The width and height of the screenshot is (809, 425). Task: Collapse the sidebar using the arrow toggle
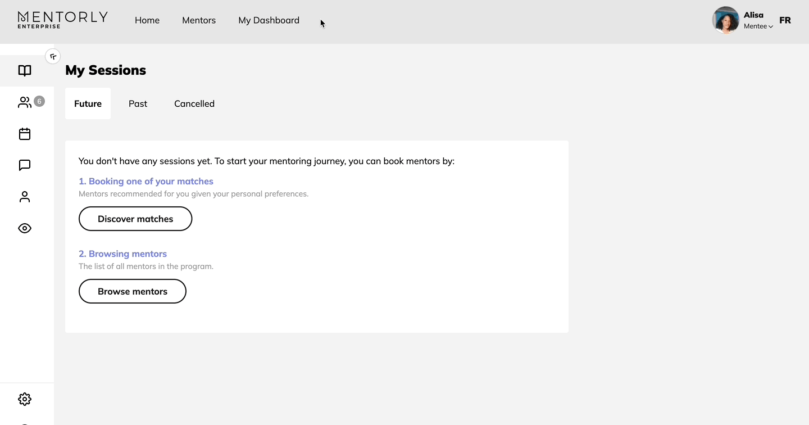53,56
